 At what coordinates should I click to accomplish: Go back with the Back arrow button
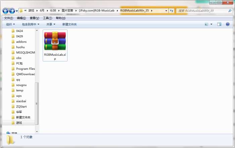(6, 11)
